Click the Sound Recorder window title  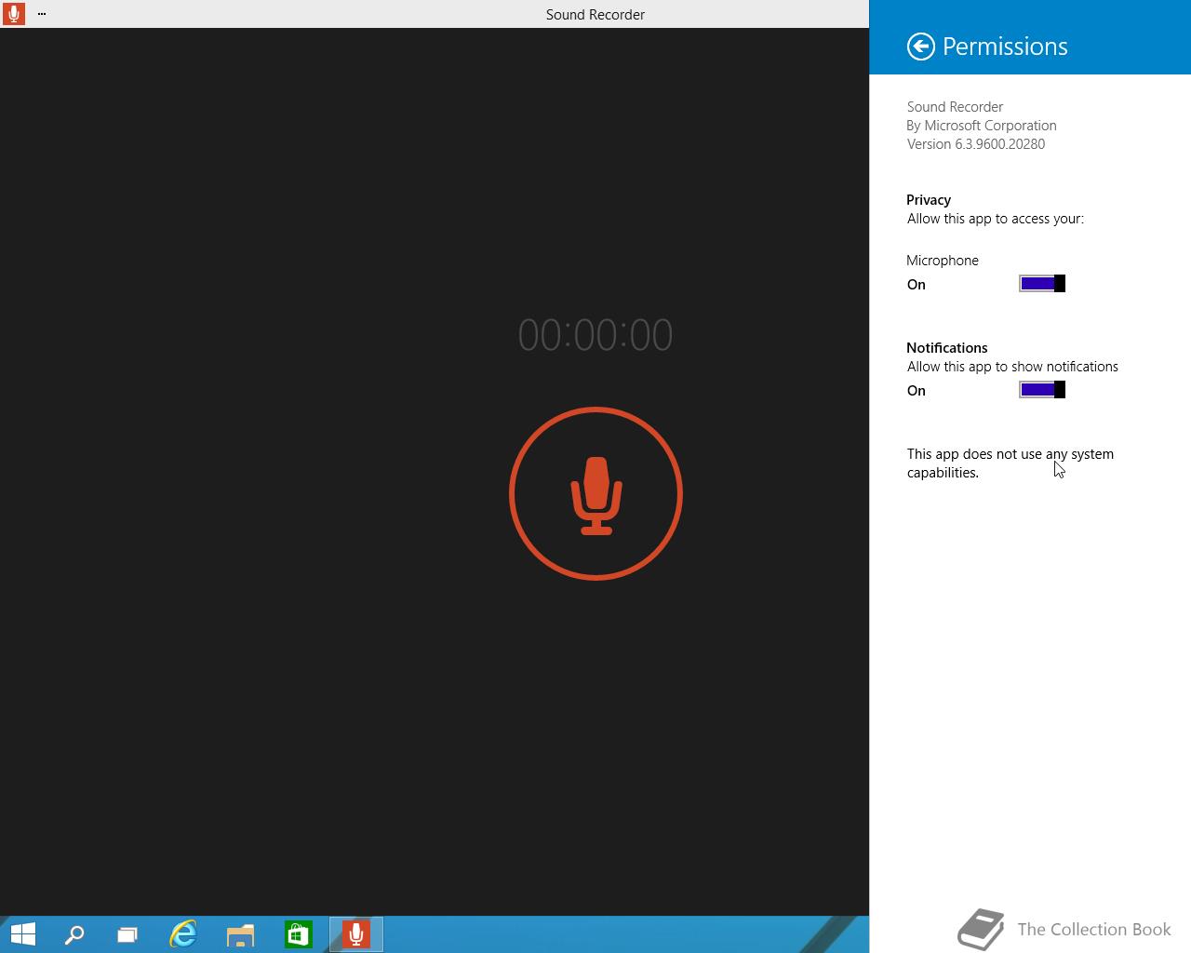595,14
